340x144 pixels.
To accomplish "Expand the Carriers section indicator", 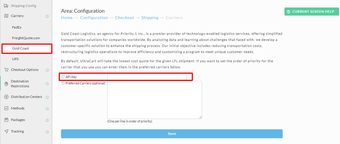I will point(47,16).
